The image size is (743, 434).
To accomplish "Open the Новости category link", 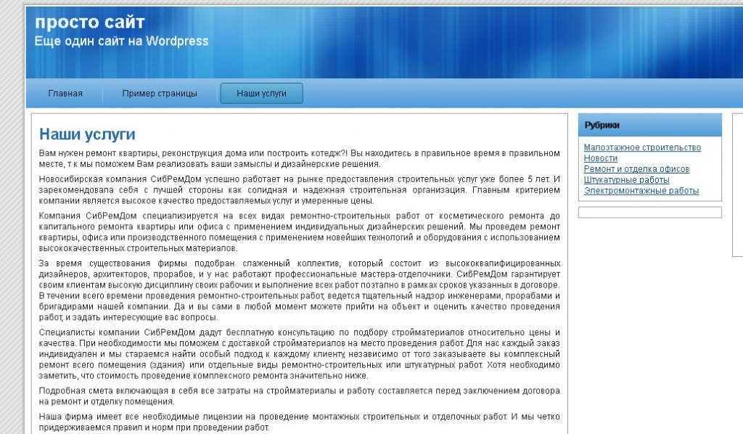I will (600, 158).
